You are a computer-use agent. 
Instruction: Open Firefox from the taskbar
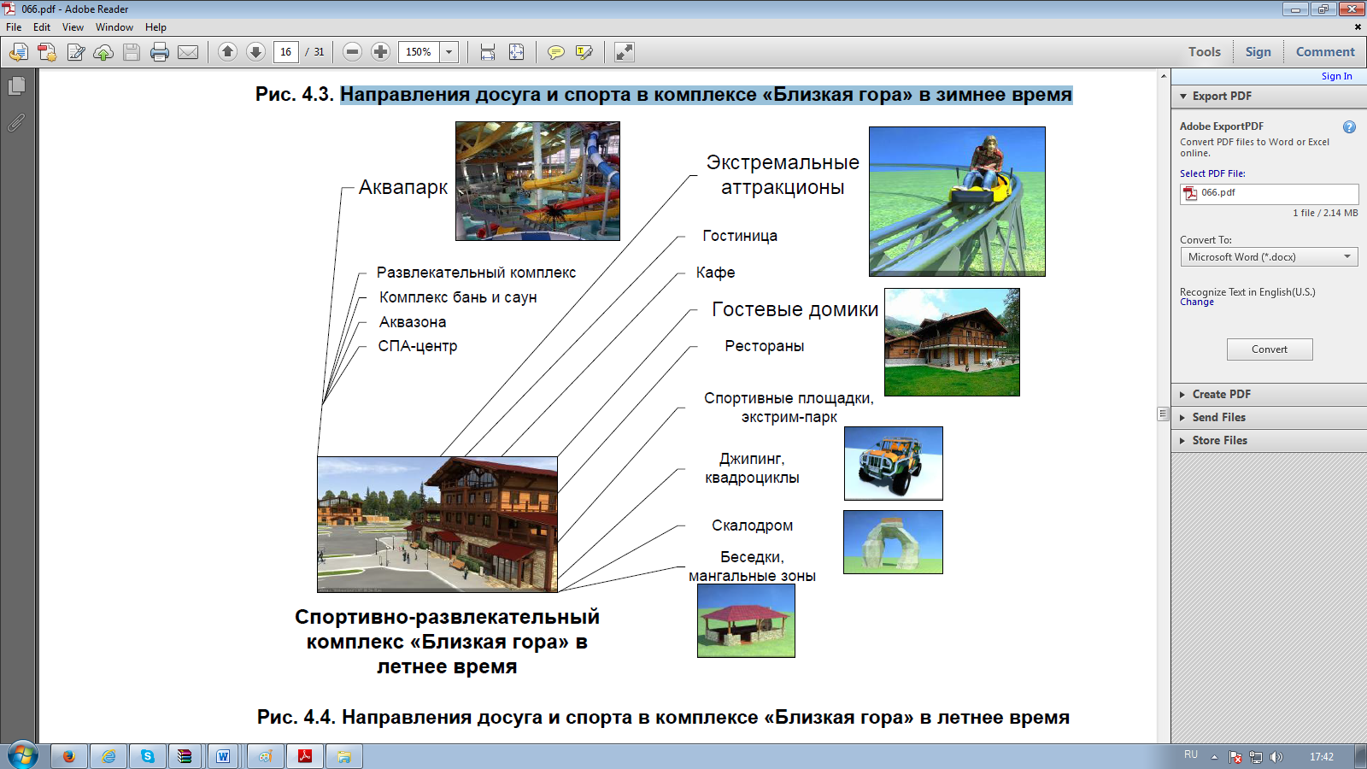click(68, 756)
